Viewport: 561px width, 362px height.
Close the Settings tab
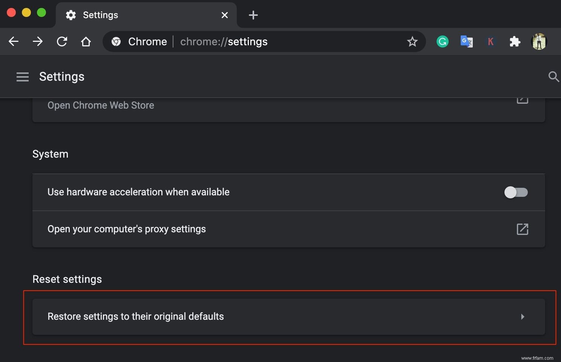pos(225,15)
